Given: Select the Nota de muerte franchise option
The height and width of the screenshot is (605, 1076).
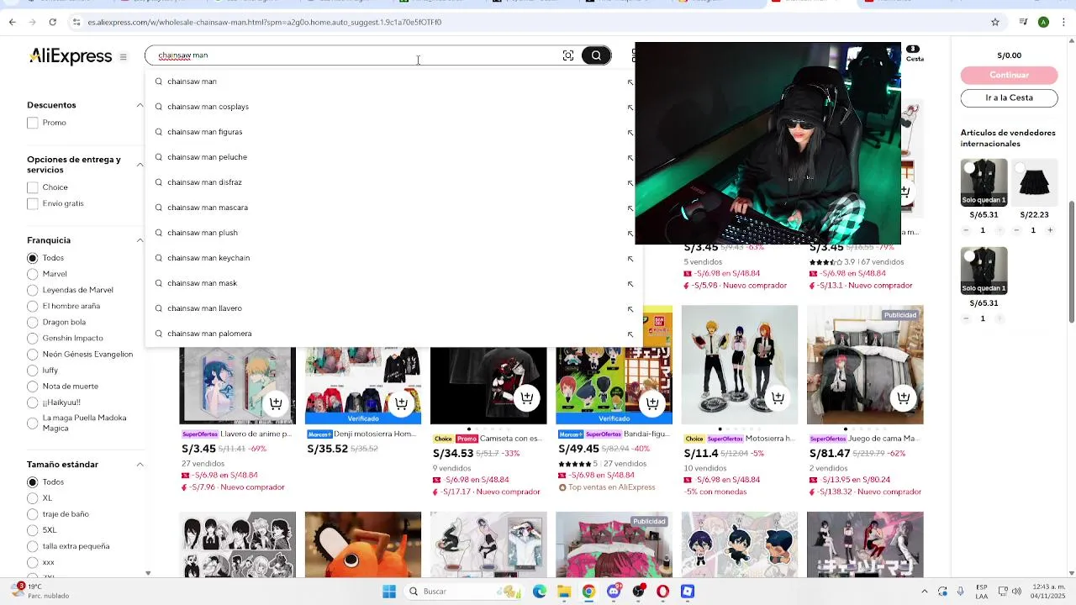Looking at the screenshot, I should point(32,387).
